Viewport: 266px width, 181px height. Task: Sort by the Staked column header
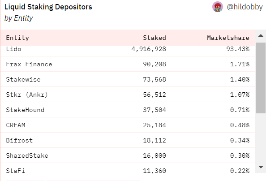tap(154, 38)
